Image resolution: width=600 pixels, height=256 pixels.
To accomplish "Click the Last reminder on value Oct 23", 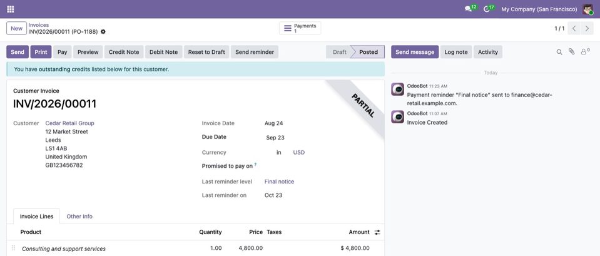I will point(273,195).
